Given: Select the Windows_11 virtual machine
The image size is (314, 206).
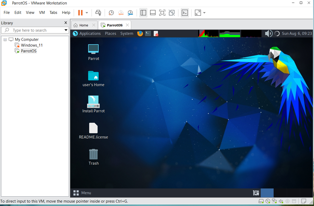Looking at the screenshot, I should coord(32,45).
